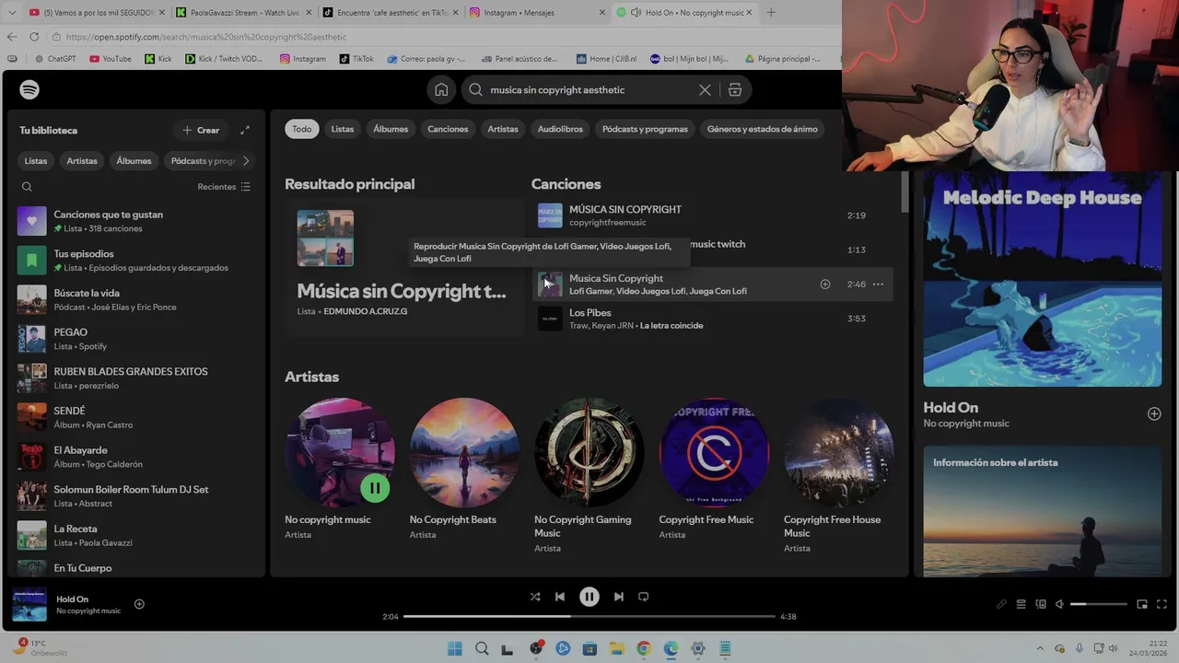Enter fullscreen player mode
This screenshot has height=663, width=1179.
(1162, 604)
